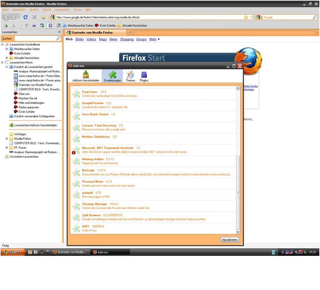Click the Paste clipboard toolbar icon

[27, 25]
